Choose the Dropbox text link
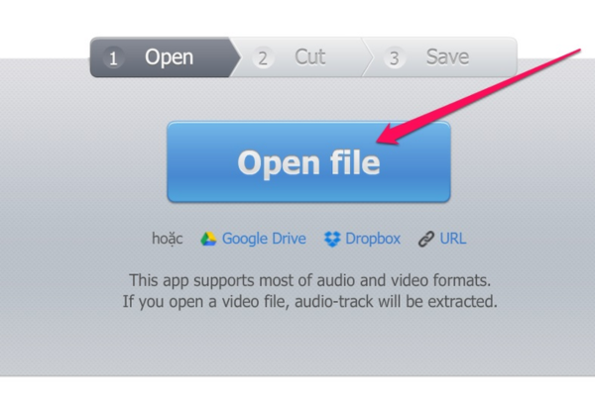 pyautogui.click(x=373, y=239)
